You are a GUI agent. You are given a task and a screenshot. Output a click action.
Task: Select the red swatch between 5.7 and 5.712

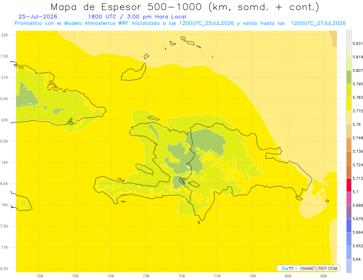pos(349,185)
